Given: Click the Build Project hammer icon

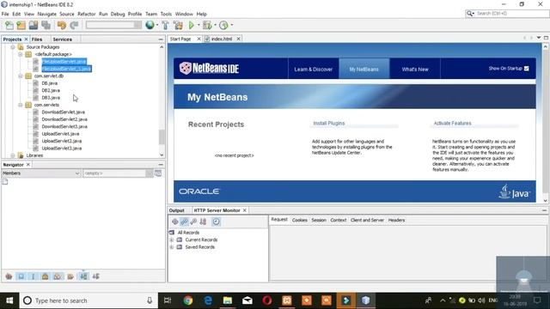Looking at the screenshot, I should 165,25.
